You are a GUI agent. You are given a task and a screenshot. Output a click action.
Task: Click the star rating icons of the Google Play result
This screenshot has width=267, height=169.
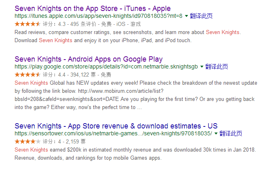(27, 75)
